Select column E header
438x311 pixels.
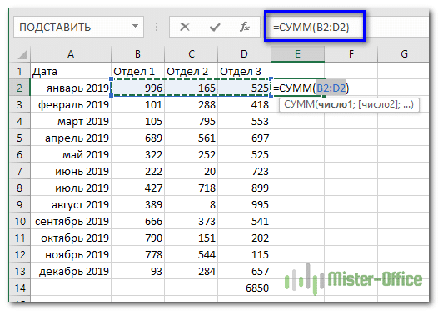(x=297, y=54)
